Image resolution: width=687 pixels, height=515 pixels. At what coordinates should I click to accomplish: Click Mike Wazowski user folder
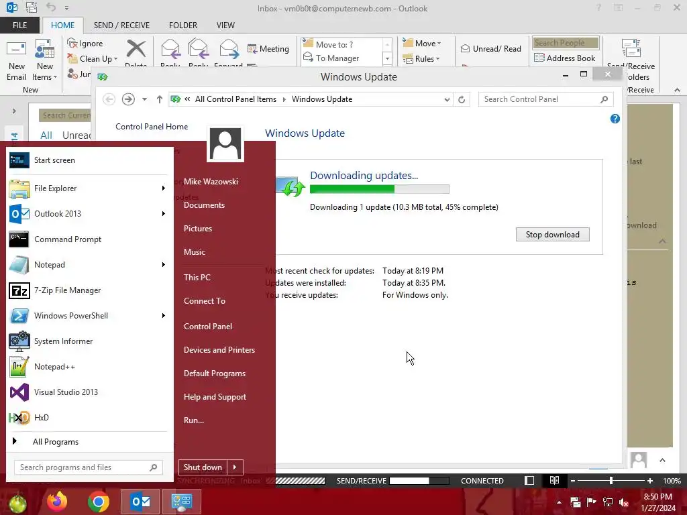pyautogui.click(x=211, y=181)
